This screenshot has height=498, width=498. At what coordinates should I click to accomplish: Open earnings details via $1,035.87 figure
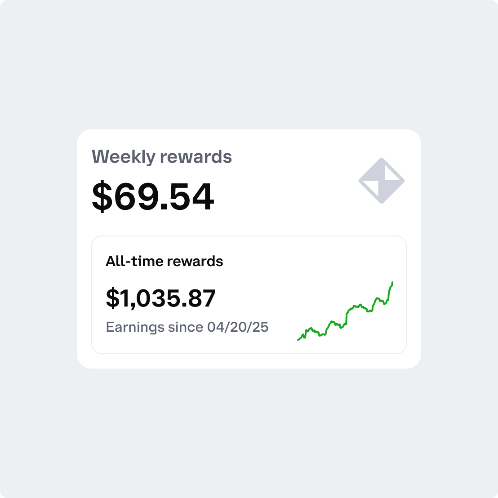(x=160, y=298)
